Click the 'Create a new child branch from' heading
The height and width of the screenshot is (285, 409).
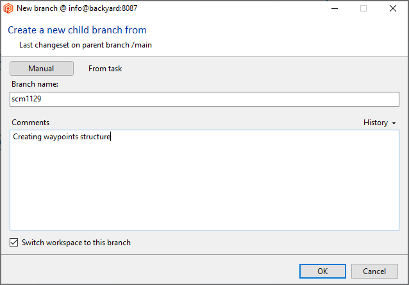(x=77, y=30)
